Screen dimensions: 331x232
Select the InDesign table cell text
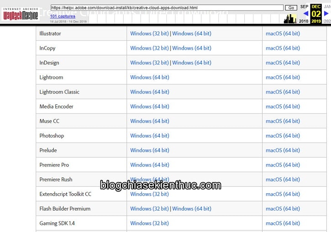click(x=49, y=63)
